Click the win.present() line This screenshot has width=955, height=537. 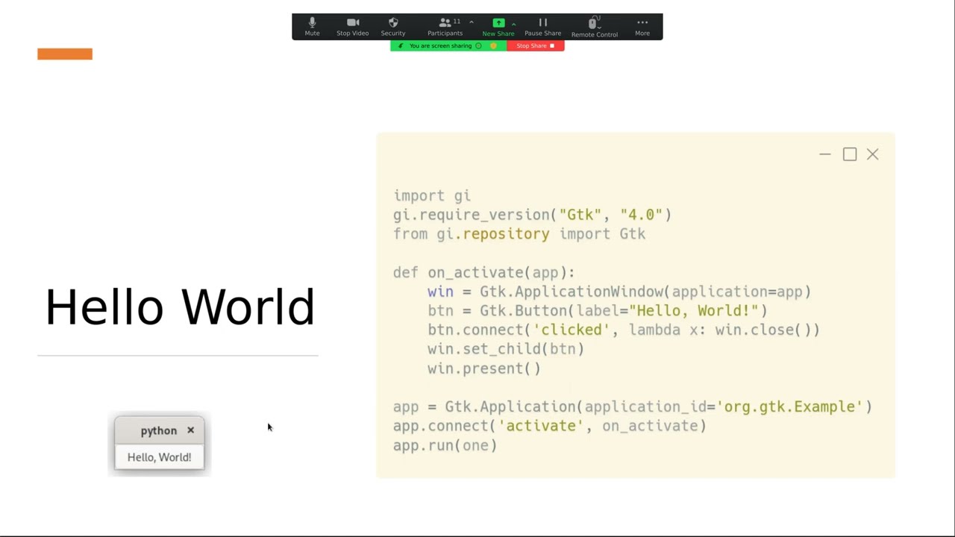coord(484,368)
